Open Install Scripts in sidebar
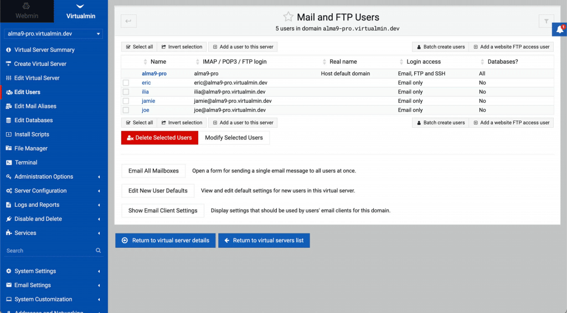This screenshot has height=313, width=567. (32, 134)
